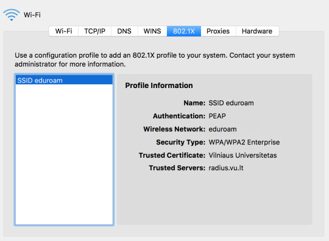This screenshot has height=241, width=329.
Task: Click the Wireless Network label
Action: [x=174, y=129]
